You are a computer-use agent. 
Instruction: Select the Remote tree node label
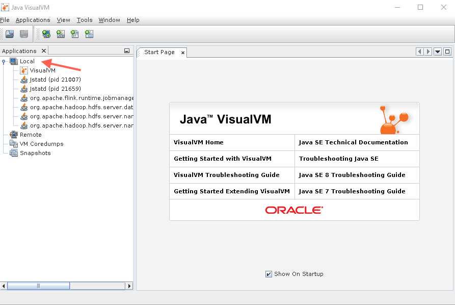click(x=31, y=135)
